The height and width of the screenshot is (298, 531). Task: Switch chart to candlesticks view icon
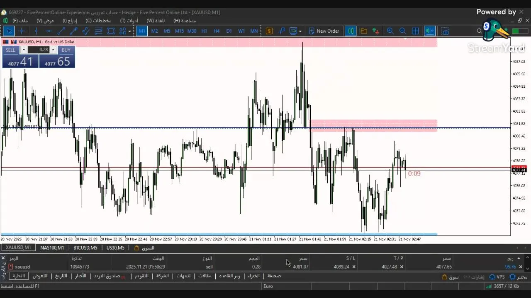coord(351,31)
